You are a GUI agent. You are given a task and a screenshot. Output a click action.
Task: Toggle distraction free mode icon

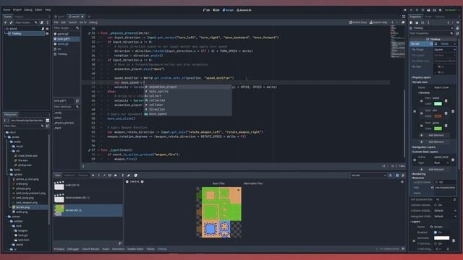[404, 17]
